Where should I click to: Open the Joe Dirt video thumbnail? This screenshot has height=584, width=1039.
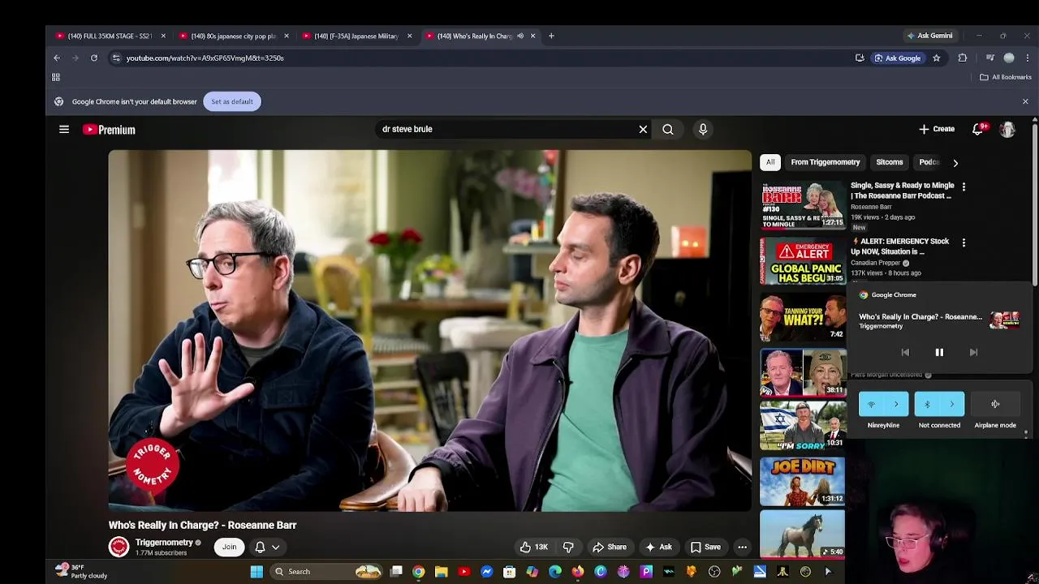coord(802,481)
